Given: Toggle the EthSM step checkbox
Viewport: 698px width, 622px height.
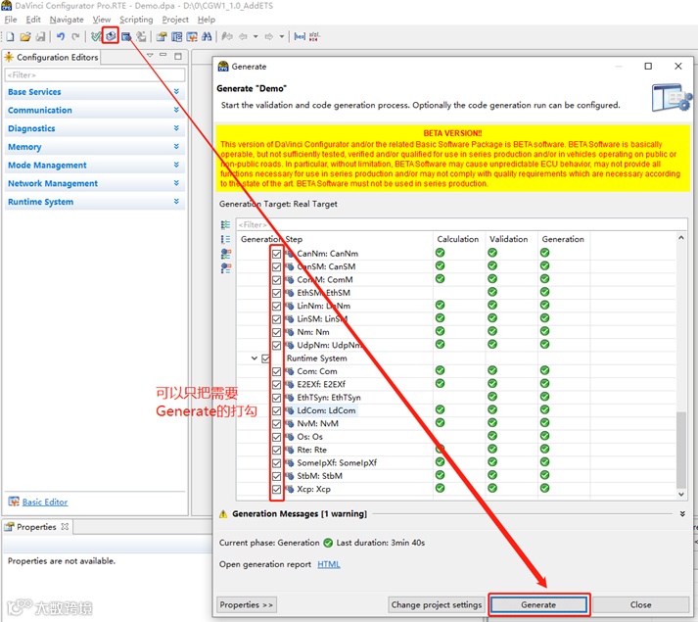Looking at the screenshot, I should [276, 293].
